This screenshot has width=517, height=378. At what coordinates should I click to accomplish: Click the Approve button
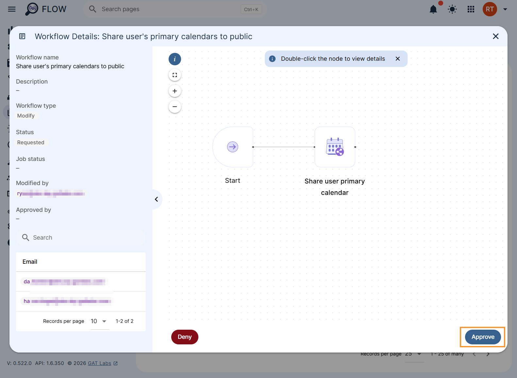pyautogui.click(x=483, y=337)
